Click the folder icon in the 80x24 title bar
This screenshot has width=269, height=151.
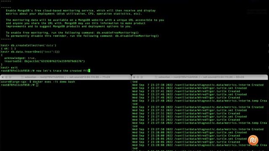(156, 77)
